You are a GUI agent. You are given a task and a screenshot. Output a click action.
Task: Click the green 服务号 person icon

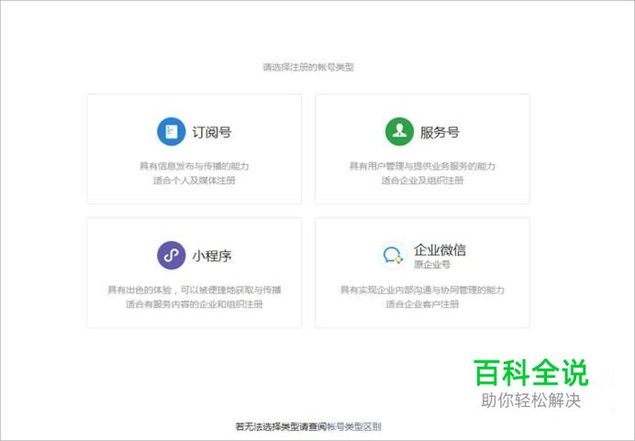(x=399, y=131)
